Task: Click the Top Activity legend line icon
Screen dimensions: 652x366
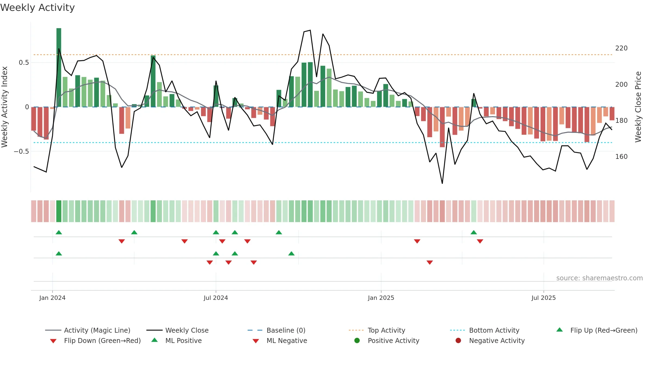Action: click(x=356, y=330)
